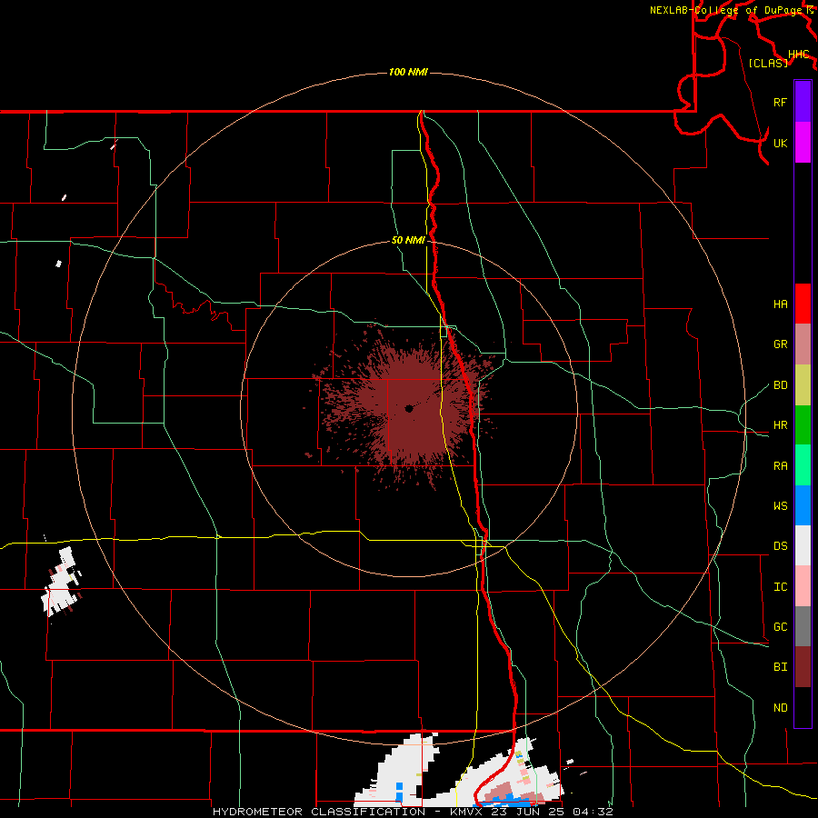Click the BI dark-red legend swatch

(803, 667)
